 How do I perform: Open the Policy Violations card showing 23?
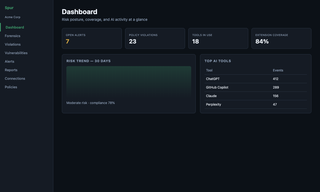[x=155, y=38]
